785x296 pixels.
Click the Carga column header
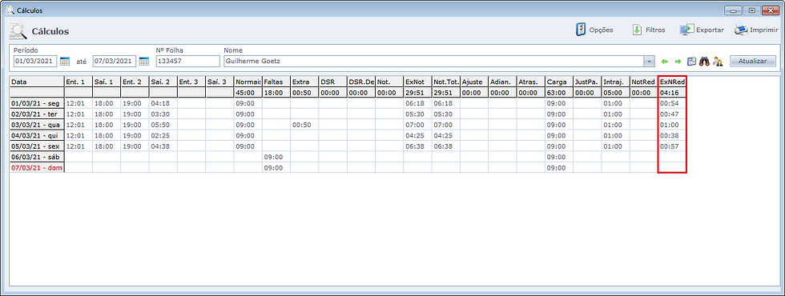coord(559,82)
